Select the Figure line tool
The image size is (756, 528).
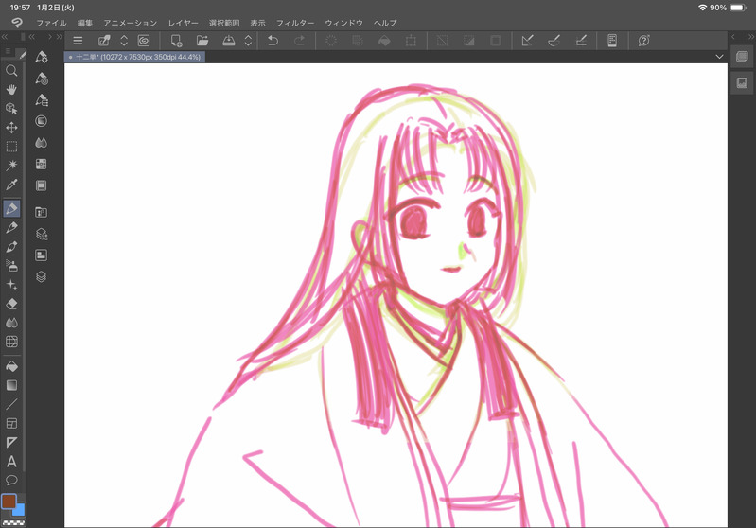click(x=11, y=404)
